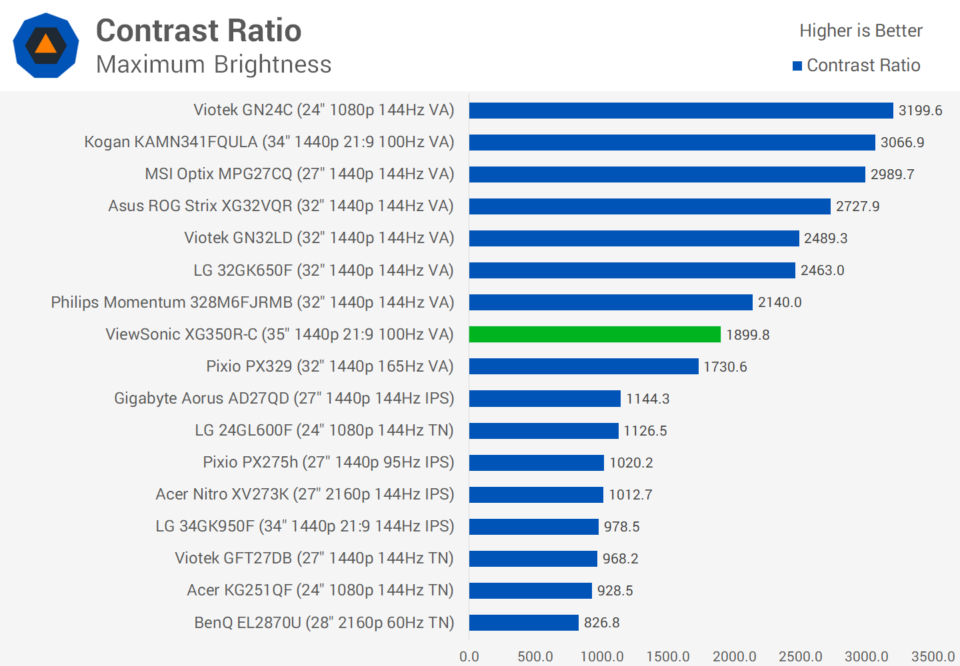Select the LG 32GK650F label
Screen dimensions: 960x666
click(323, 270)
